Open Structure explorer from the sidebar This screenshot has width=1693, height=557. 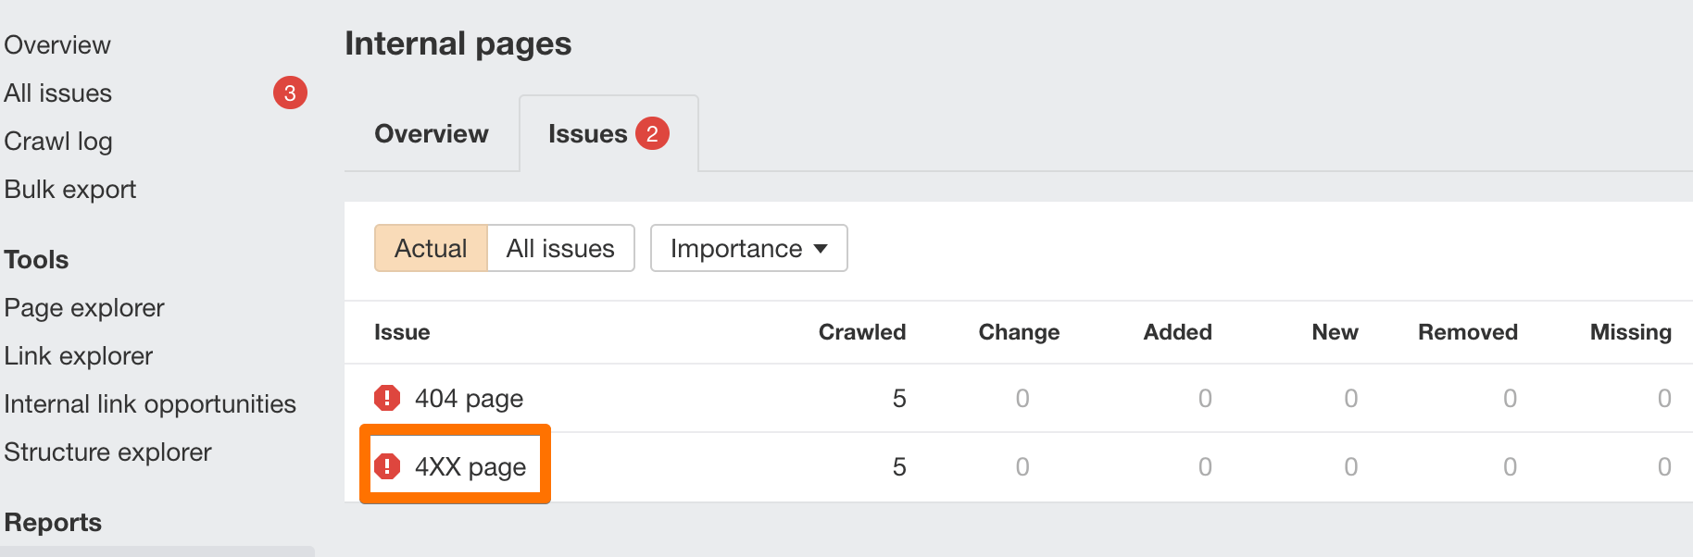pyautogui.click(x=107, y=452)
